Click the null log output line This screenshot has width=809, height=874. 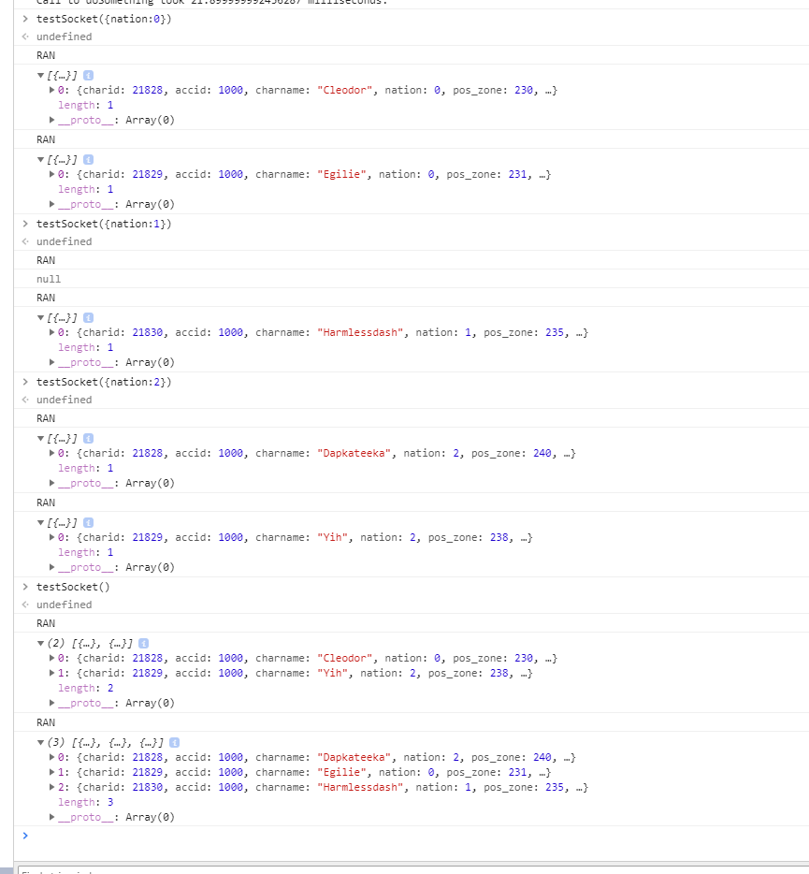coord(49,279)
